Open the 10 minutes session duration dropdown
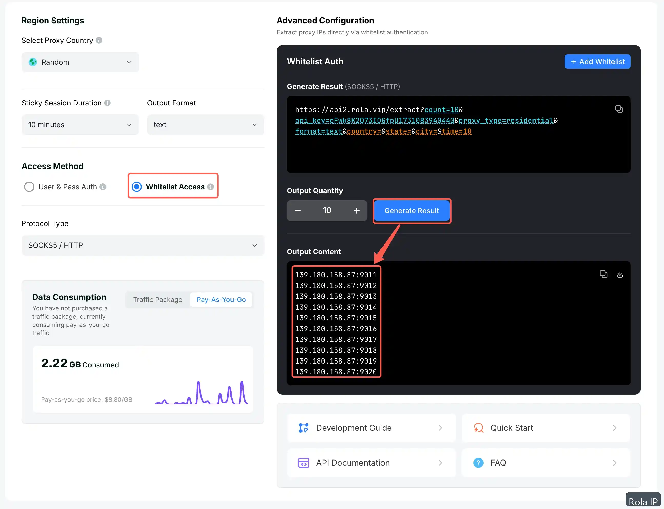 pos(80,125)
